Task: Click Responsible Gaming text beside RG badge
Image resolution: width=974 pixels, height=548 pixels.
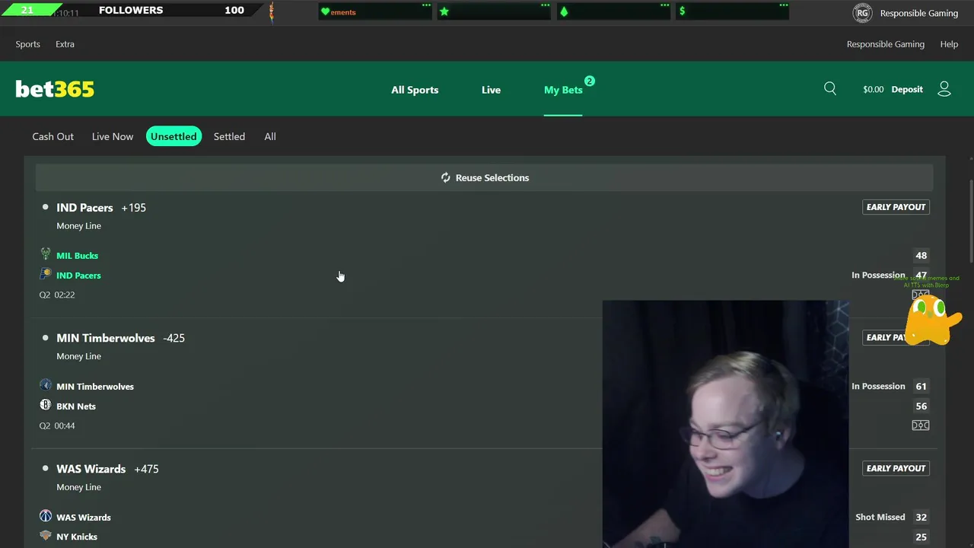Action: [x=919, y=13]
